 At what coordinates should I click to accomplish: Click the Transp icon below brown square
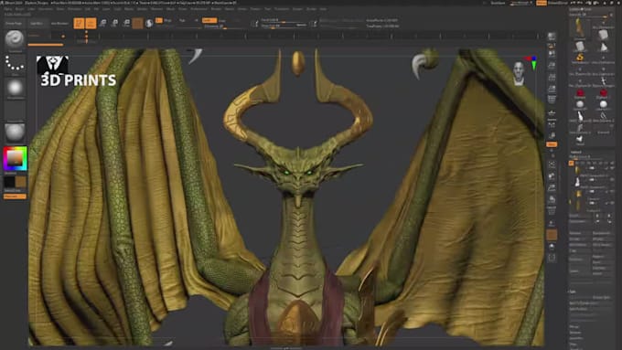(x=552, y=247)
